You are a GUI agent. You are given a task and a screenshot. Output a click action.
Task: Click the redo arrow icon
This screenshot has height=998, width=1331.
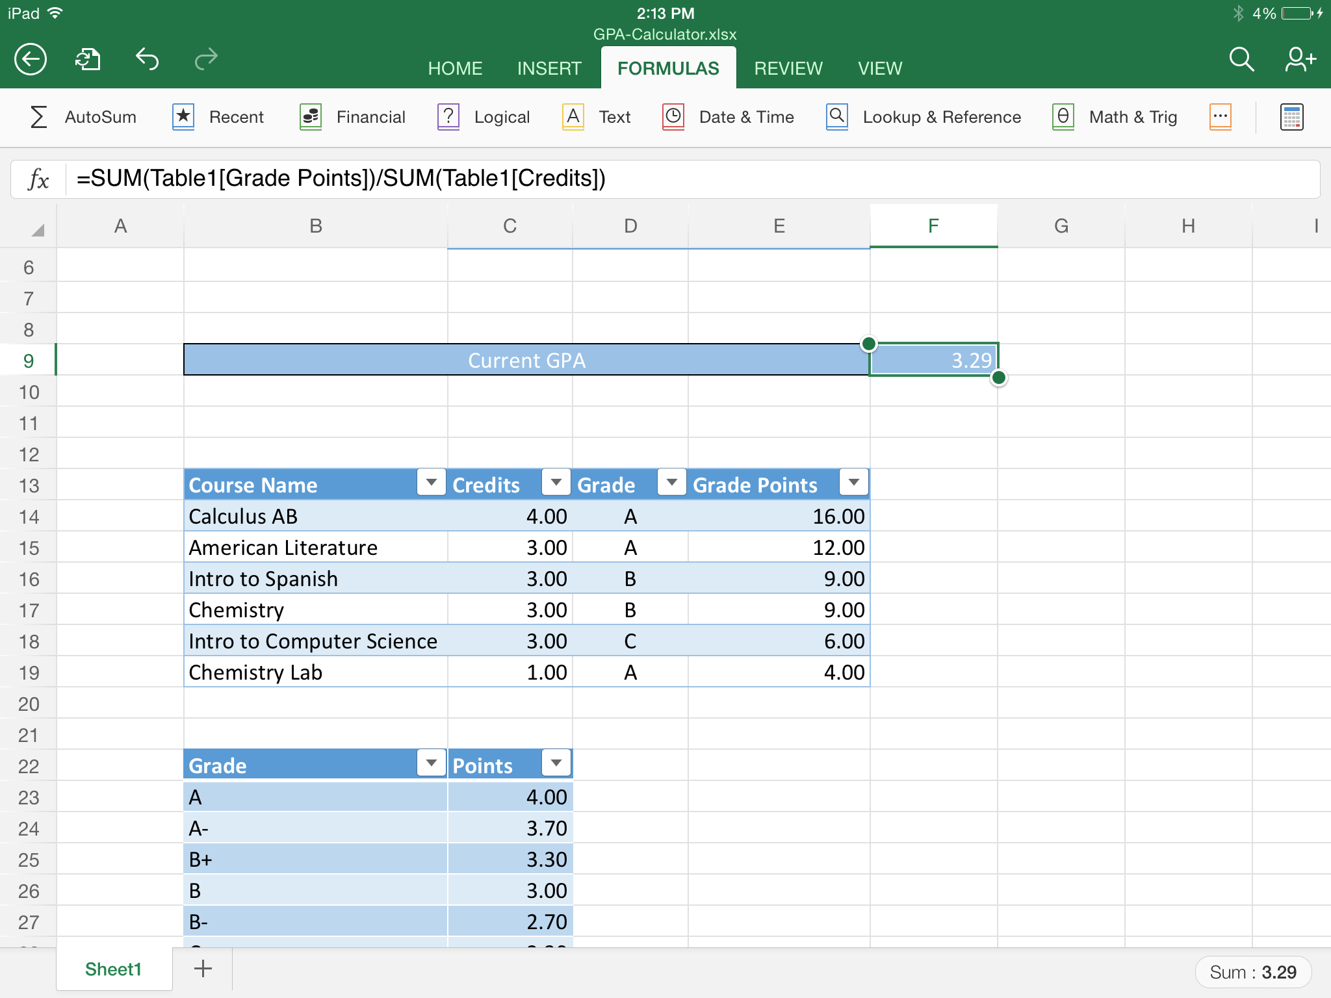pos(206,60)
